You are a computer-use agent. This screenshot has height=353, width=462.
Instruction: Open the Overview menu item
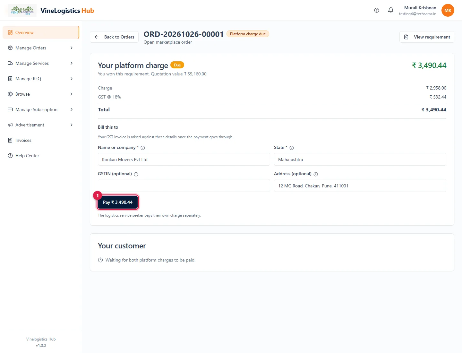[41, 32]
